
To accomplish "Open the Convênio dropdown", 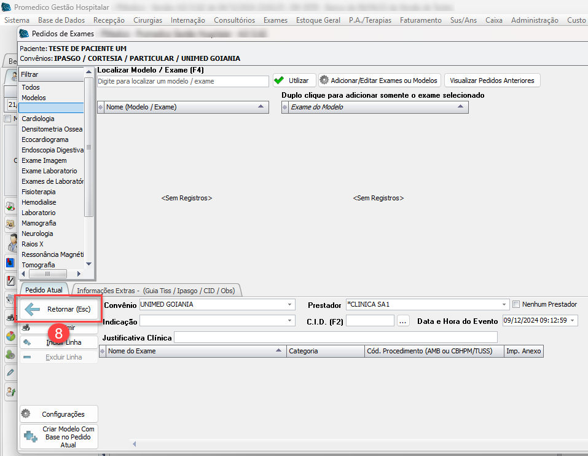I will pyautogui.click(x=290, y=304).
